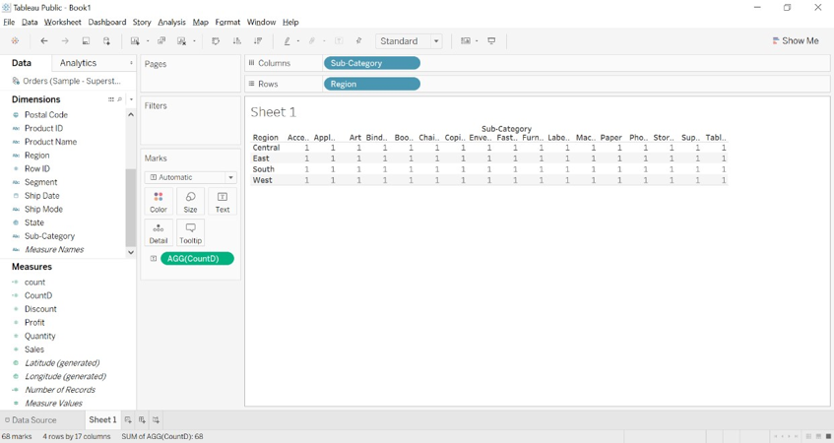
Task: Open the Dashboard menu
Action: click(x=107, y=22)
